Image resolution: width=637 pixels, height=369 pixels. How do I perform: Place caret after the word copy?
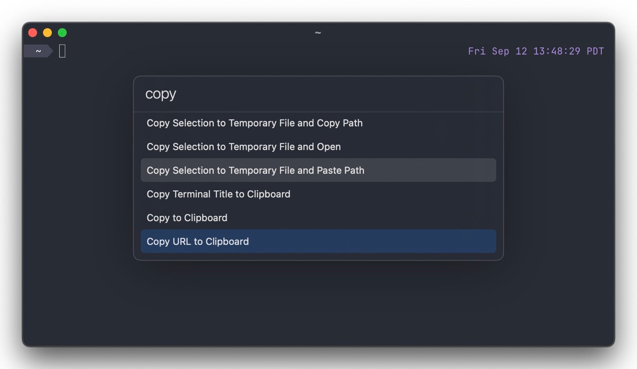click(x=177, y=94)
